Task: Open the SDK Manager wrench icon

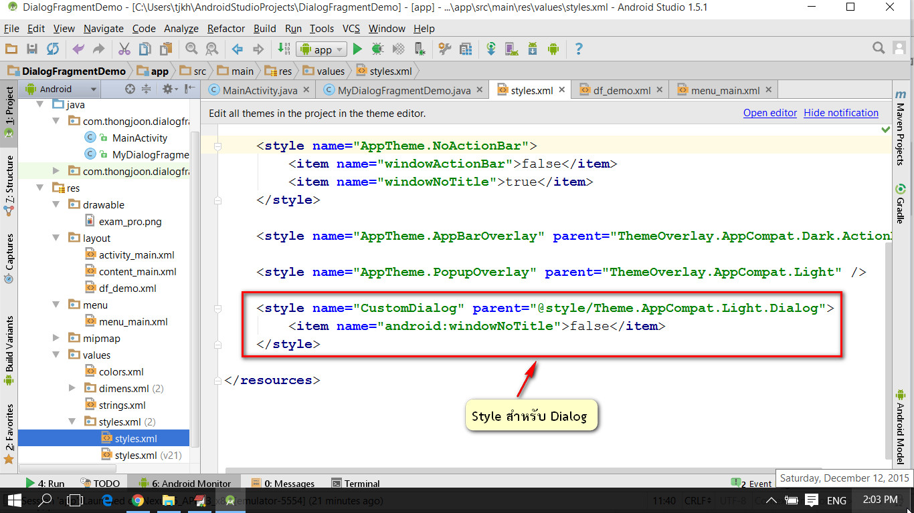Action: pos(446,49)
